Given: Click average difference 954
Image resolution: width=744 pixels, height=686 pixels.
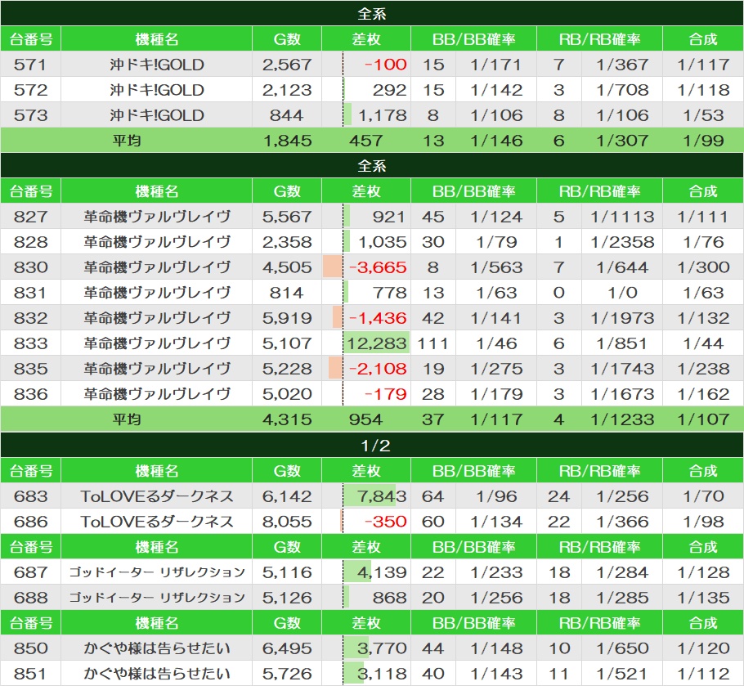Looking at the screenshot, I should pyautogui.click(x=365, y=419).
